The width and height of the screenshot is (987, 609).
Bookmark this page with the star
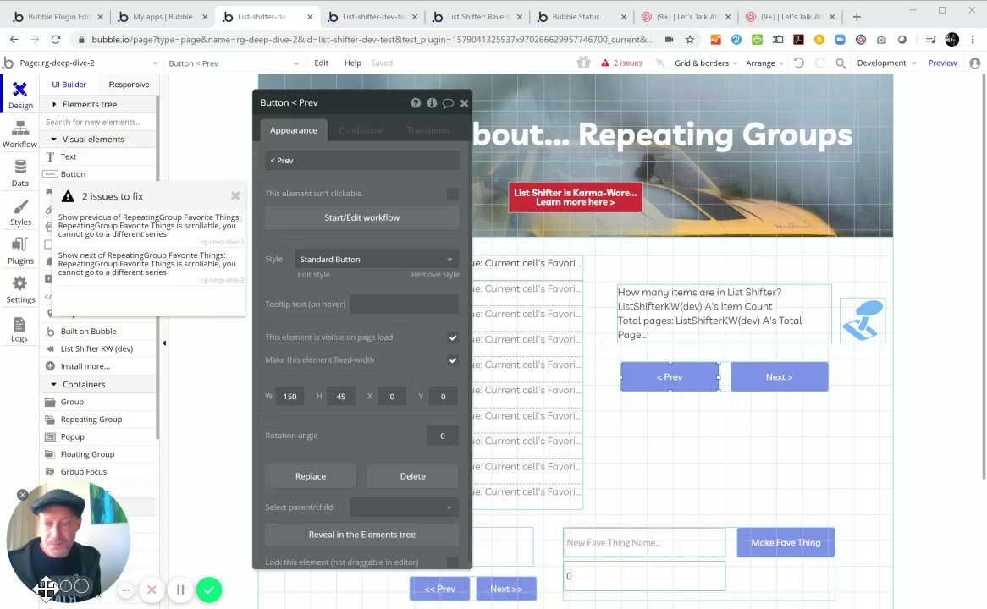(x=690, y=40)
